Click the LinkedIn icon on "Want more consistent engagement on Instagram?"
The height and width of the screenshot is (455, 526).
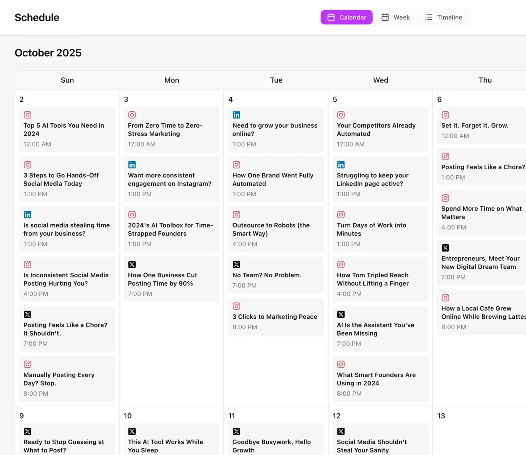132,165
